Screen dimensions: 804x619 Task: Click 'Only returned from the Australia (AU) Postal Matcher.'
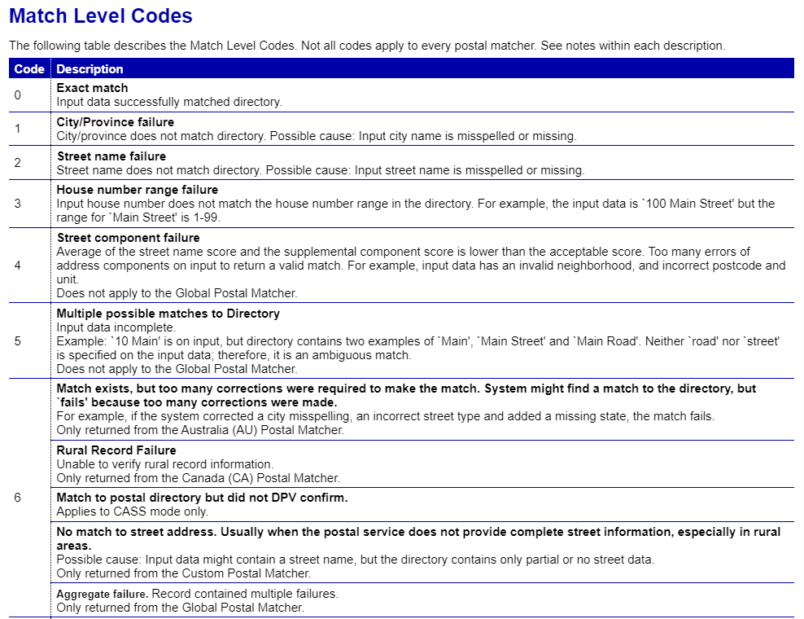pos(200,429)
